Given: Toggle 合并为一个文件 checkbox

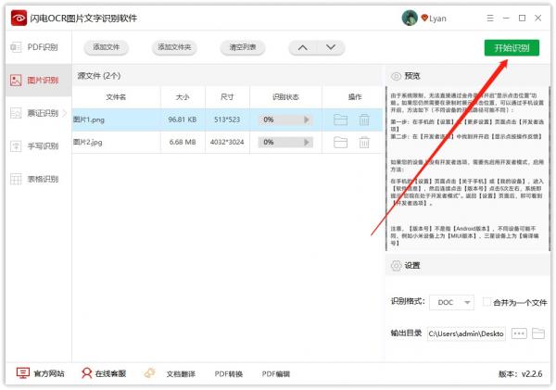Looking at the screenshot, I should pos(486,302).
